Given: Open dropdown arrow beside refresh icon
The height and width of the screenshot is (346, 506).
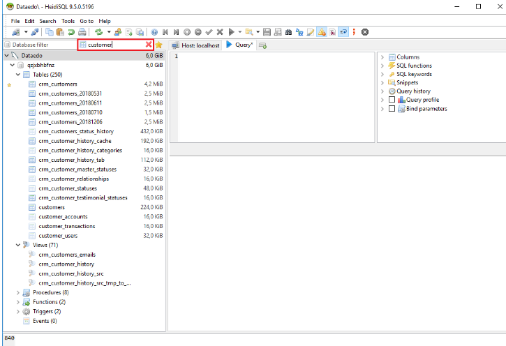Looking at the screenshot, I should [109, 32].
